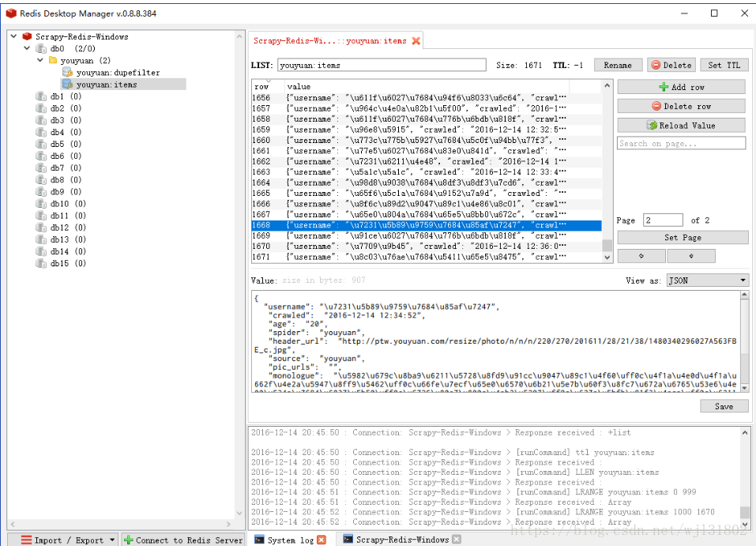
Task: Click the db5 database icon
Action: tap(41, 144)
